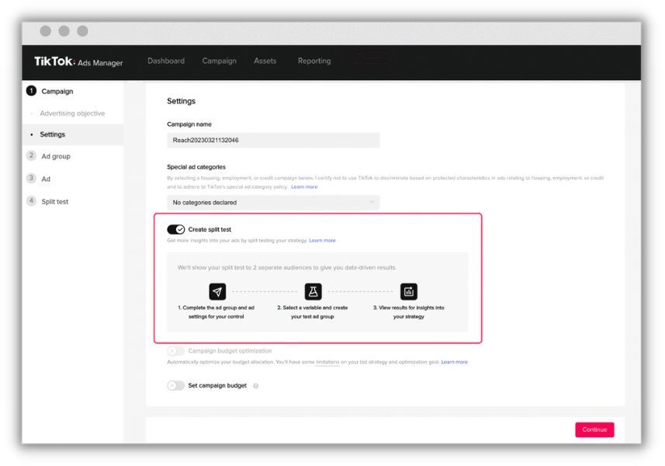The height and width of the screenshot is (466, 665).
Task: Click the Campaign name input field
Action: point(273,140)
